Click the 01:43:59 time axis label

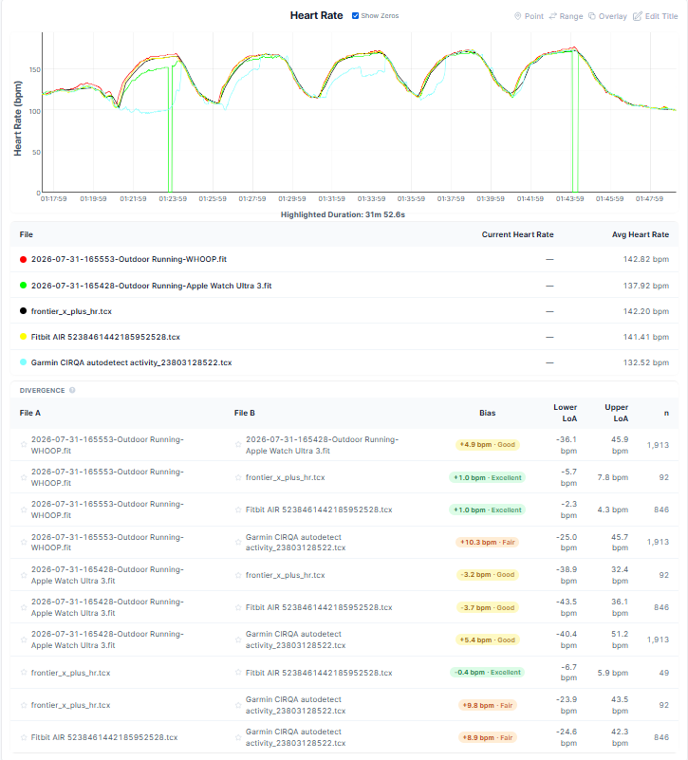click(569, 198)
